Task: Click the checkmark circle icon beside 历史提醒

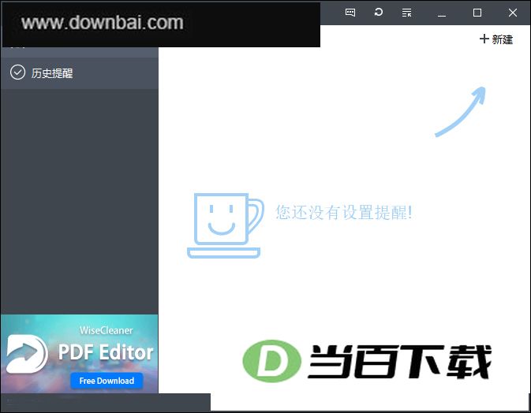Action: coord(17,73)
